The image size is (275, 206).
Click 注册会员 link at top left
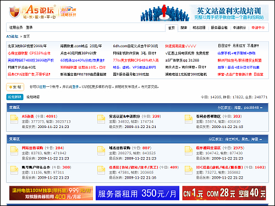pyautogui.click(x=16, y=27)
